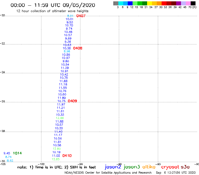Viewport: 199px width, 175px height.
Task: Click the light blue 8.91 wave height
Action: (70, 16)
